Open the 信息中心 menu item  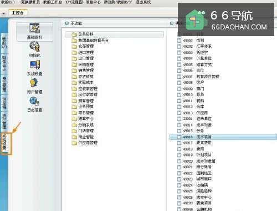coord(93,2)
